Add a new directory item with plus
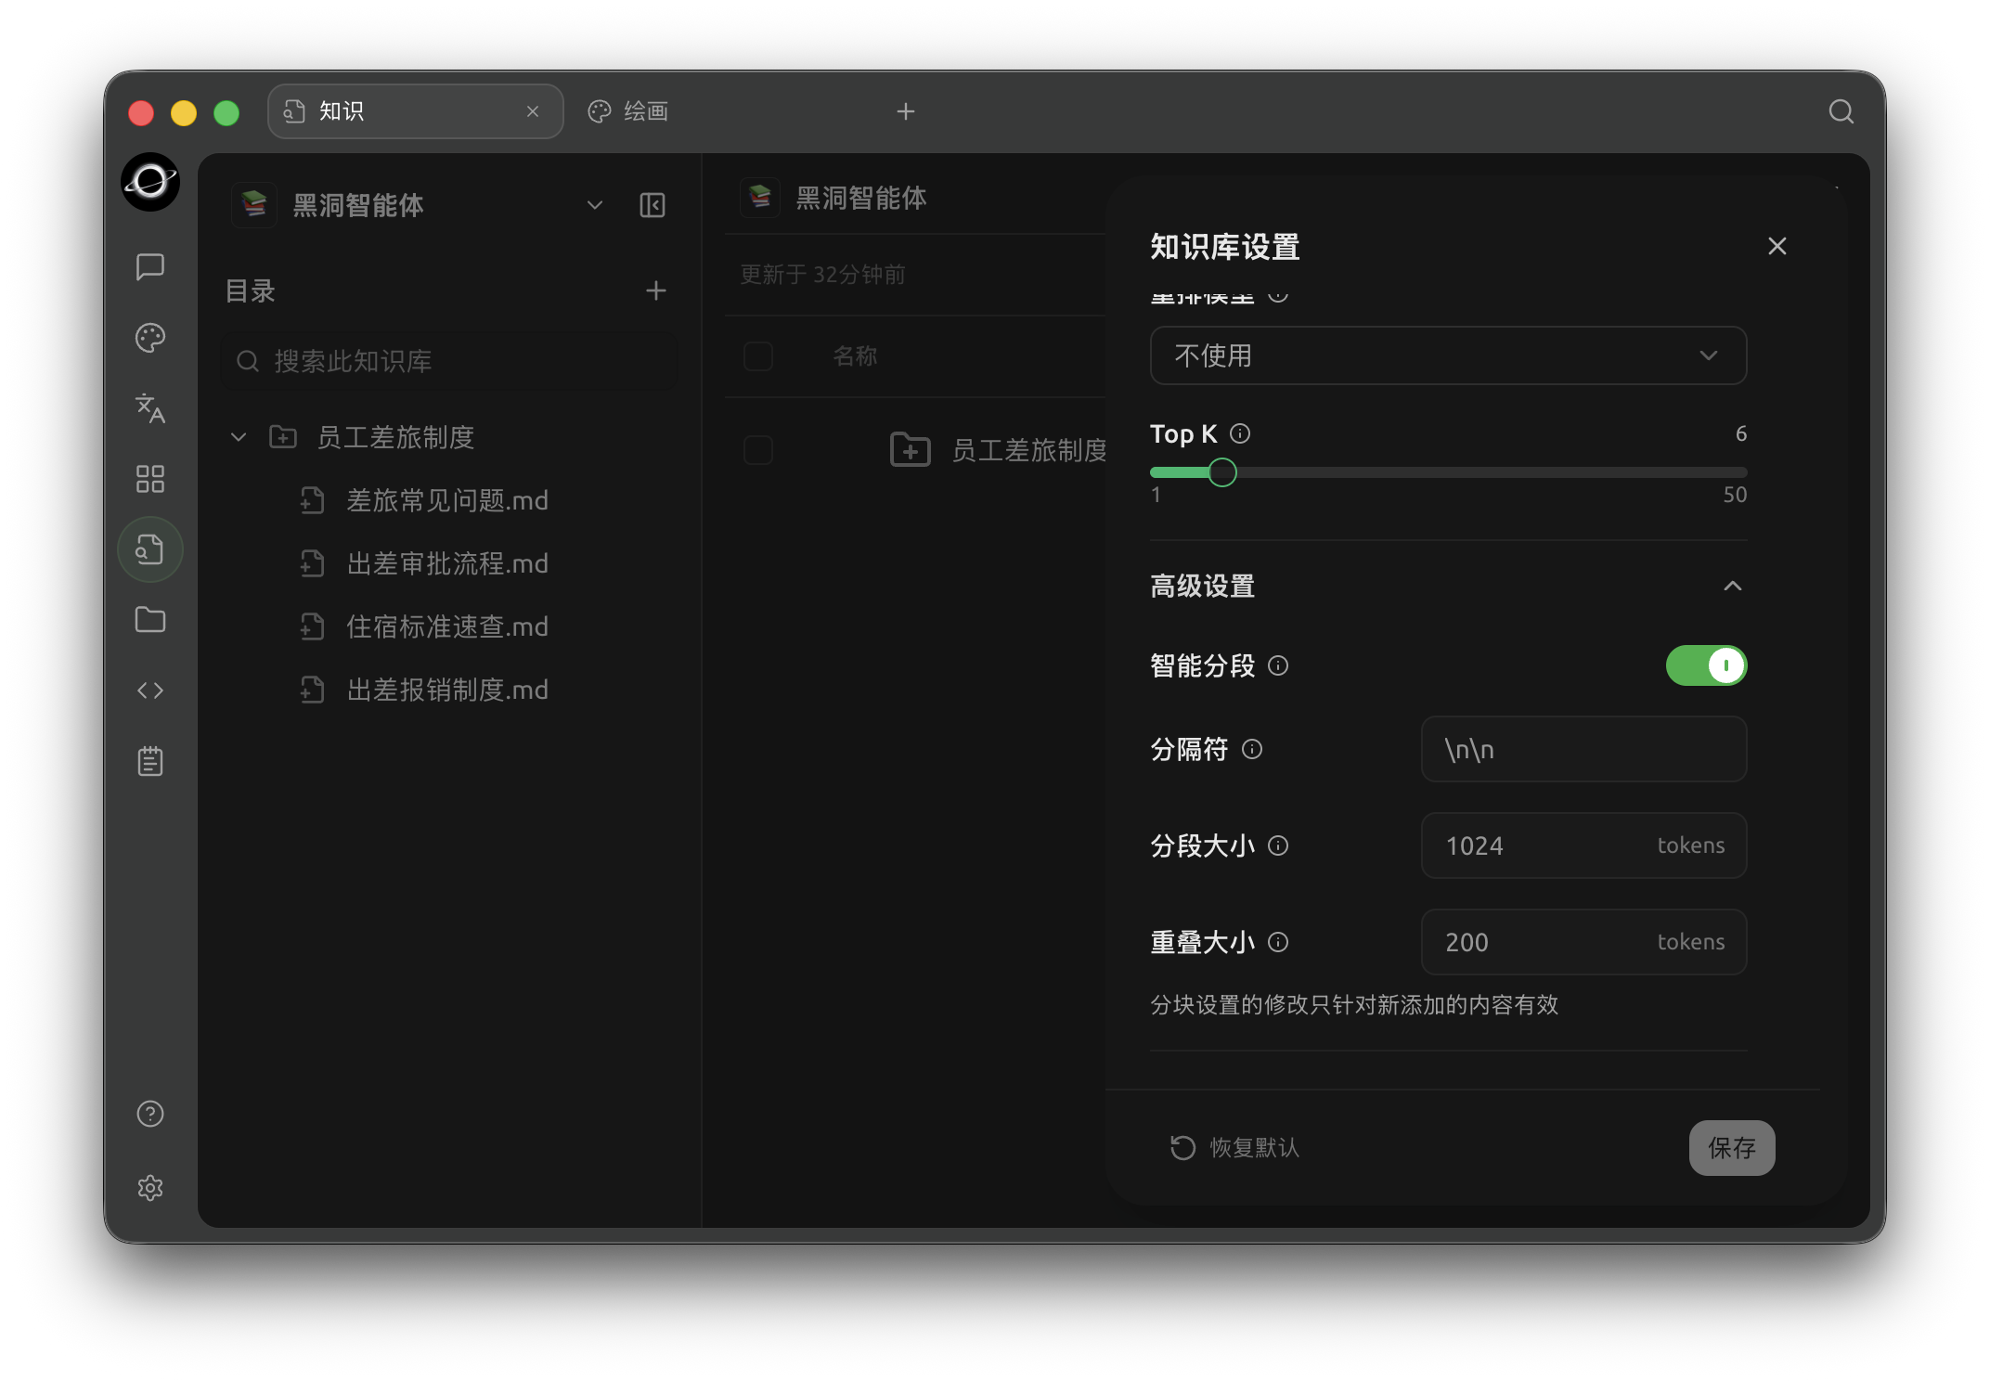 [656, 291]
